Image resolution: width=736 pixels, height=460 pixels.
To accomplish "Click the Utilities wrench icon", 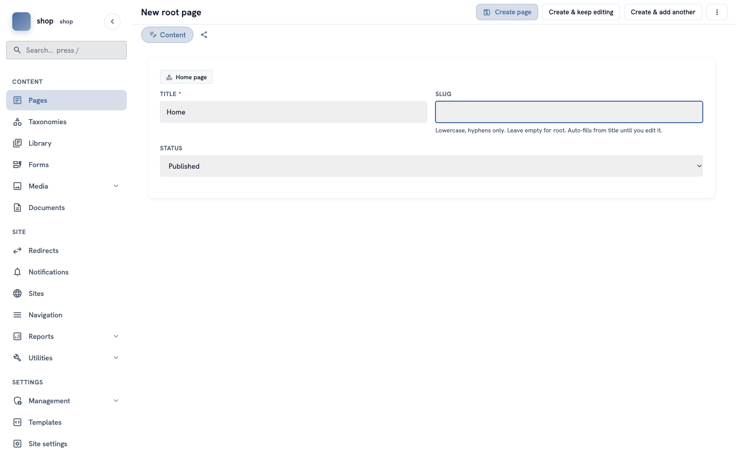I will click(x=17, y=358).
